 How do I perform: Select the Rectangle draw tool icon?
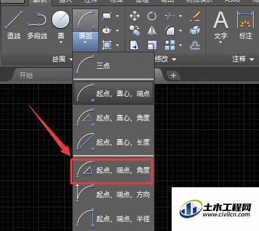tap(107, 16)
